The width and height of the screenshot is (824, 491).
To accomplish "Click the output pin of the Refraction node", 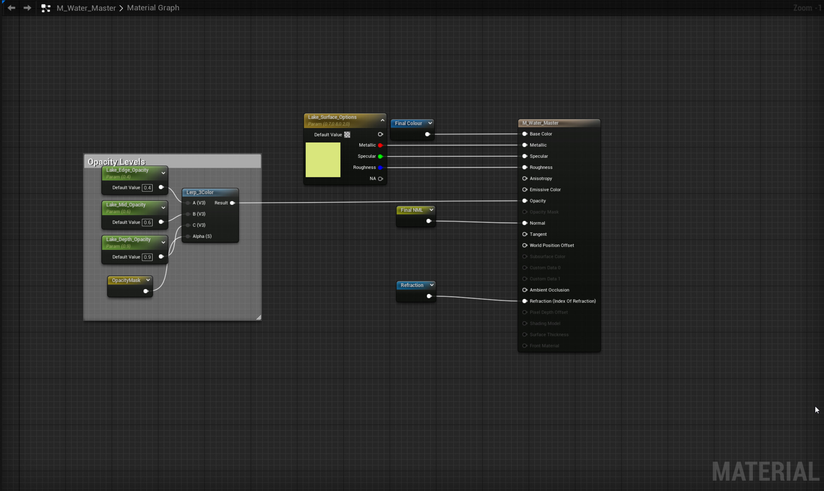I will click(429, 296).
